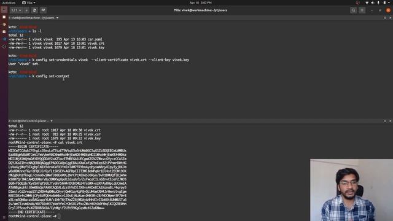The height and width of the screenshot is (221, 393).
Task: Open the Tilix hamburger menu
Action: [x=362, y=10]
